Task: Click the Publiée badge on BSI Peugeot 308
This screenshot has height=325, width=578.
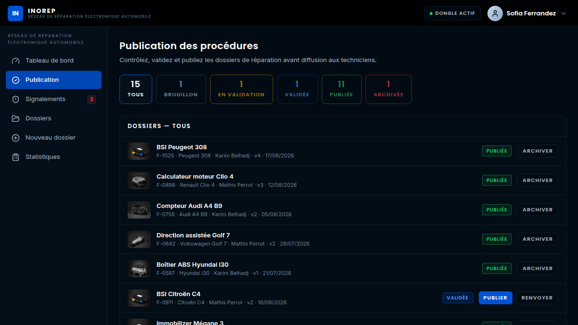Action: 497,151
